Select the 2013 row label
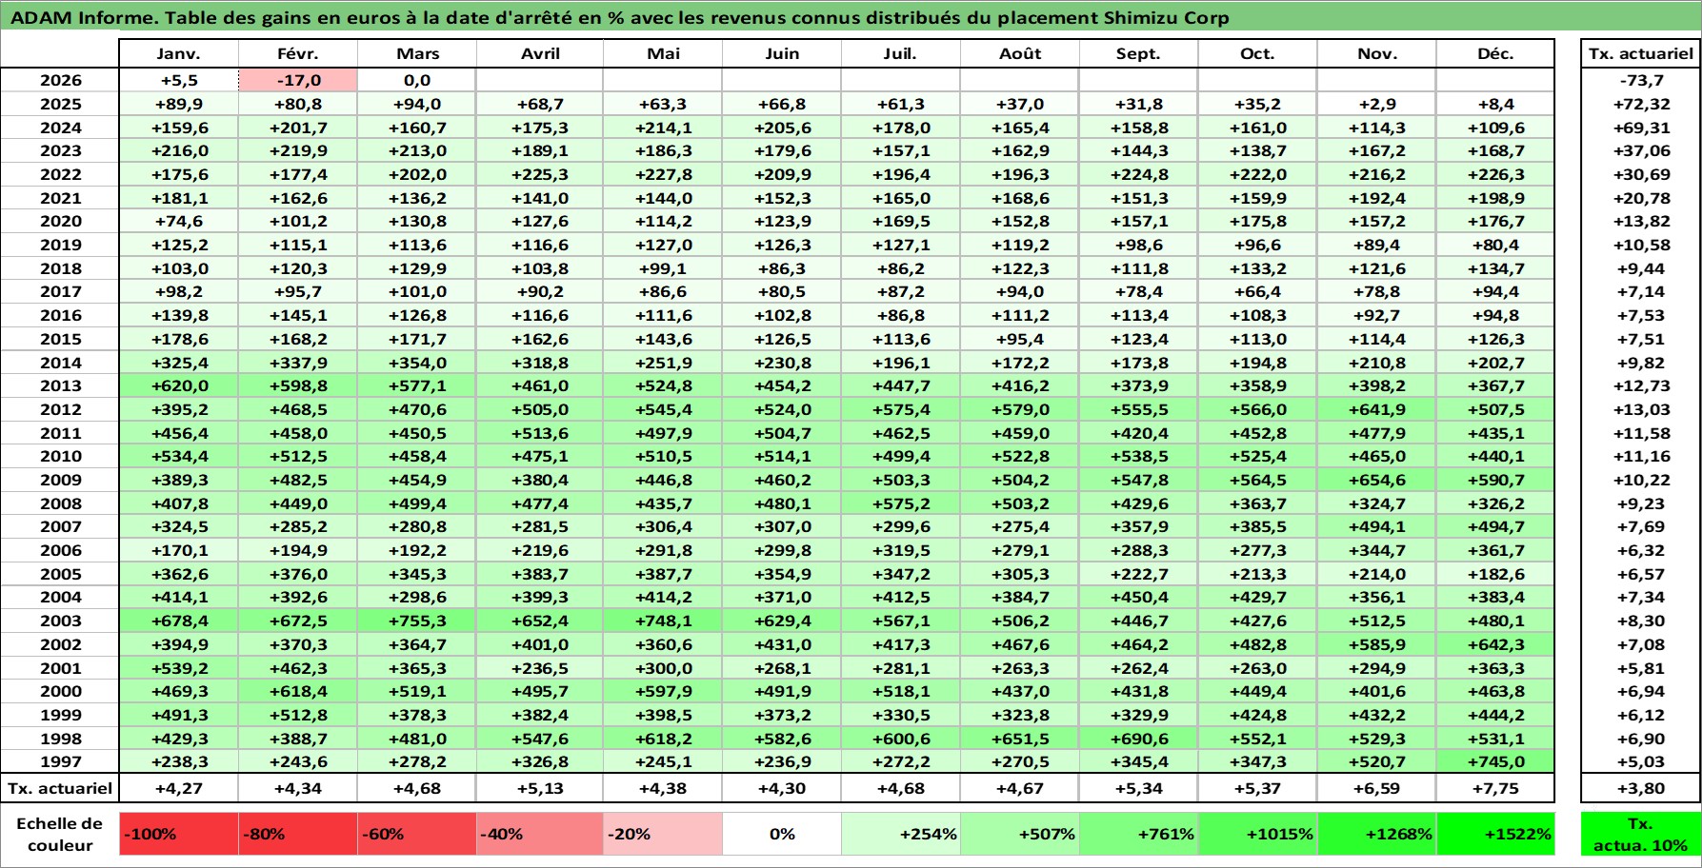 pyautogui.click(x=61, y=385)
